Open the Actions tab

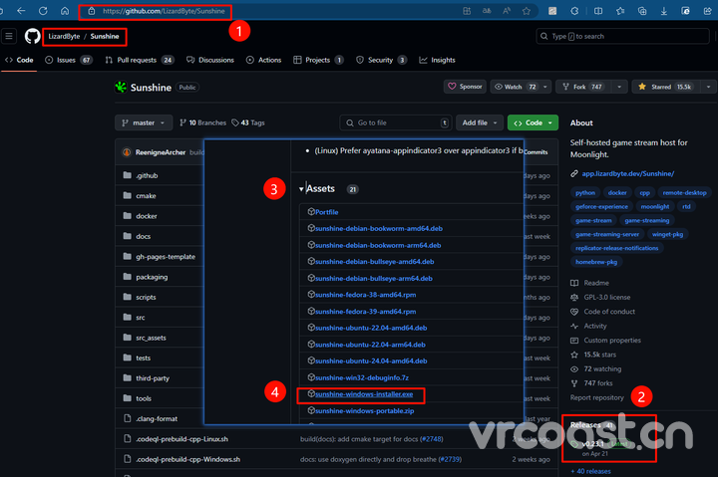tap(263, 60)
